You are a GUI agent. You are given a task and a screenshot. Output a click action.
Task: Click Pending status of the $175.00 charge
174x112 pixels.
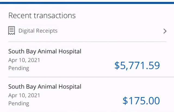tap(19, 104)
